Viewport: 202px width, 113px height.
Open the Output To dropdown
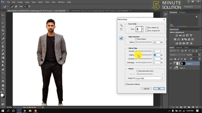point(149,78)
